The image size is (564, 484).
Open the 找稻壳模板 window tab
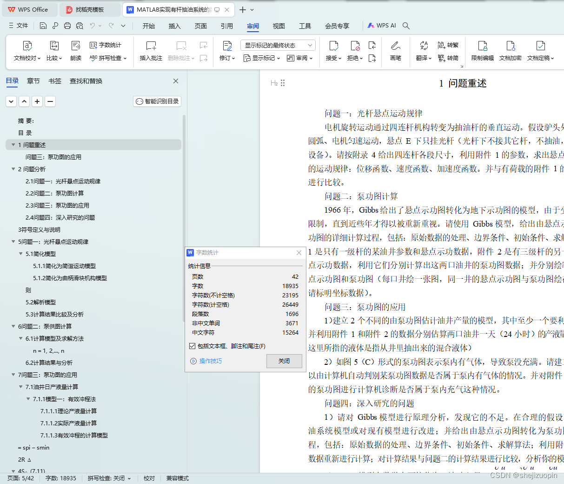point(90,9)
